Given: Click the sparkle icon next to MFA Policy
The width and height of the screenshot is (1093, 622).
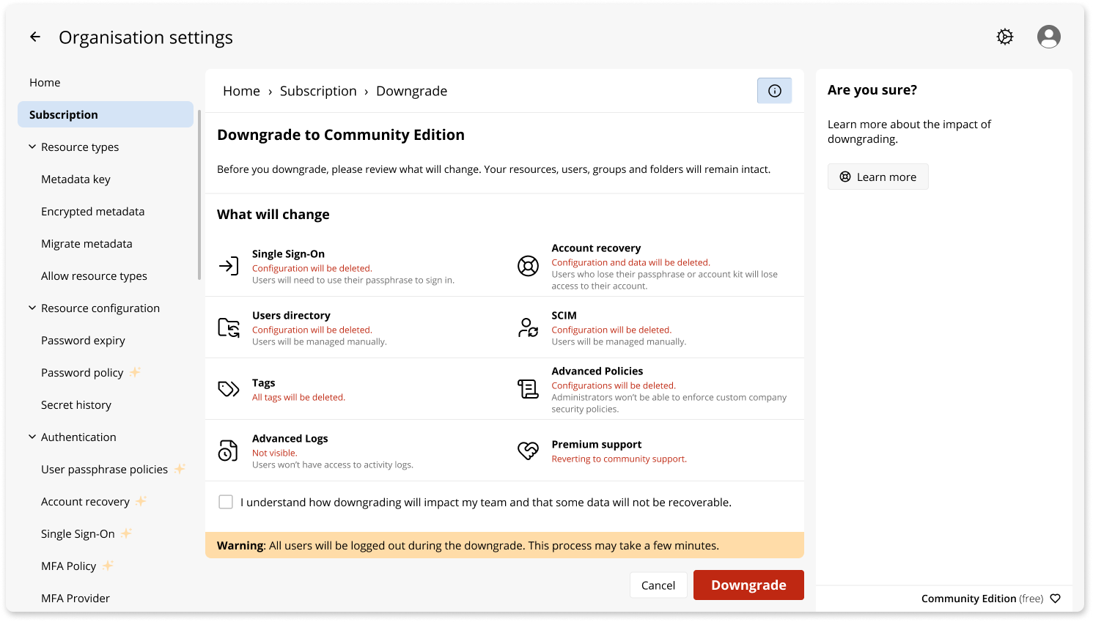Looking at the screenshot, I should click(x=108, y=566).
